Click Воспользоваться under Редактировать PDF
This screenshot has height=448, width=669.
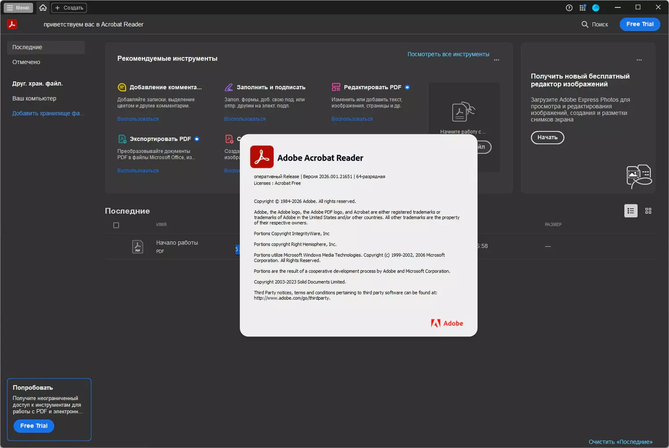point(352,119)
